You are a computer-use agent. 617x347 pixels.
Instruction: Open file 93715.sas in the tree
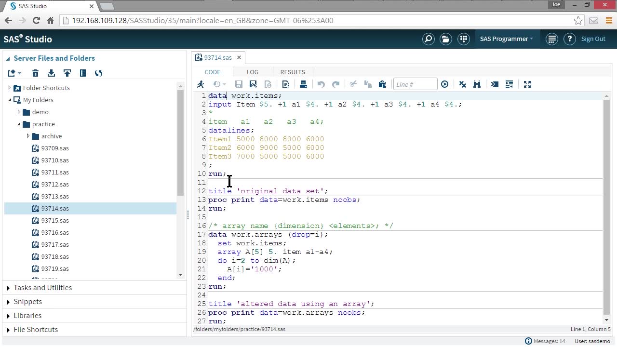point(55,220)
